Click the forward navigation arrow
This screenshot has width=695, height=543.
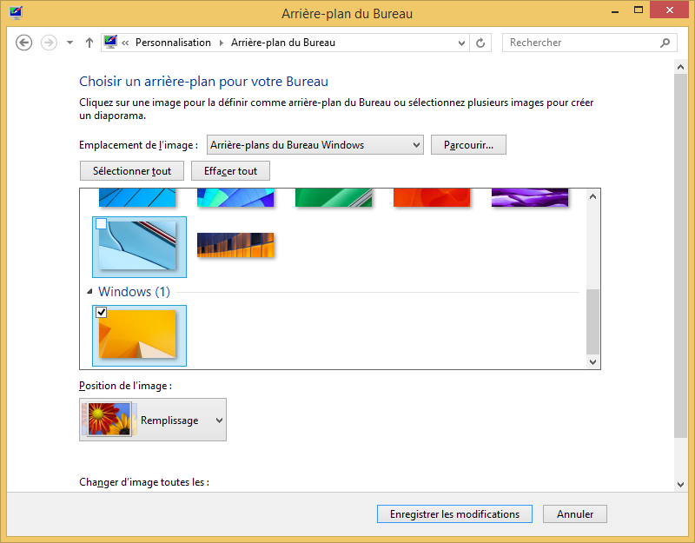(49, 43)
